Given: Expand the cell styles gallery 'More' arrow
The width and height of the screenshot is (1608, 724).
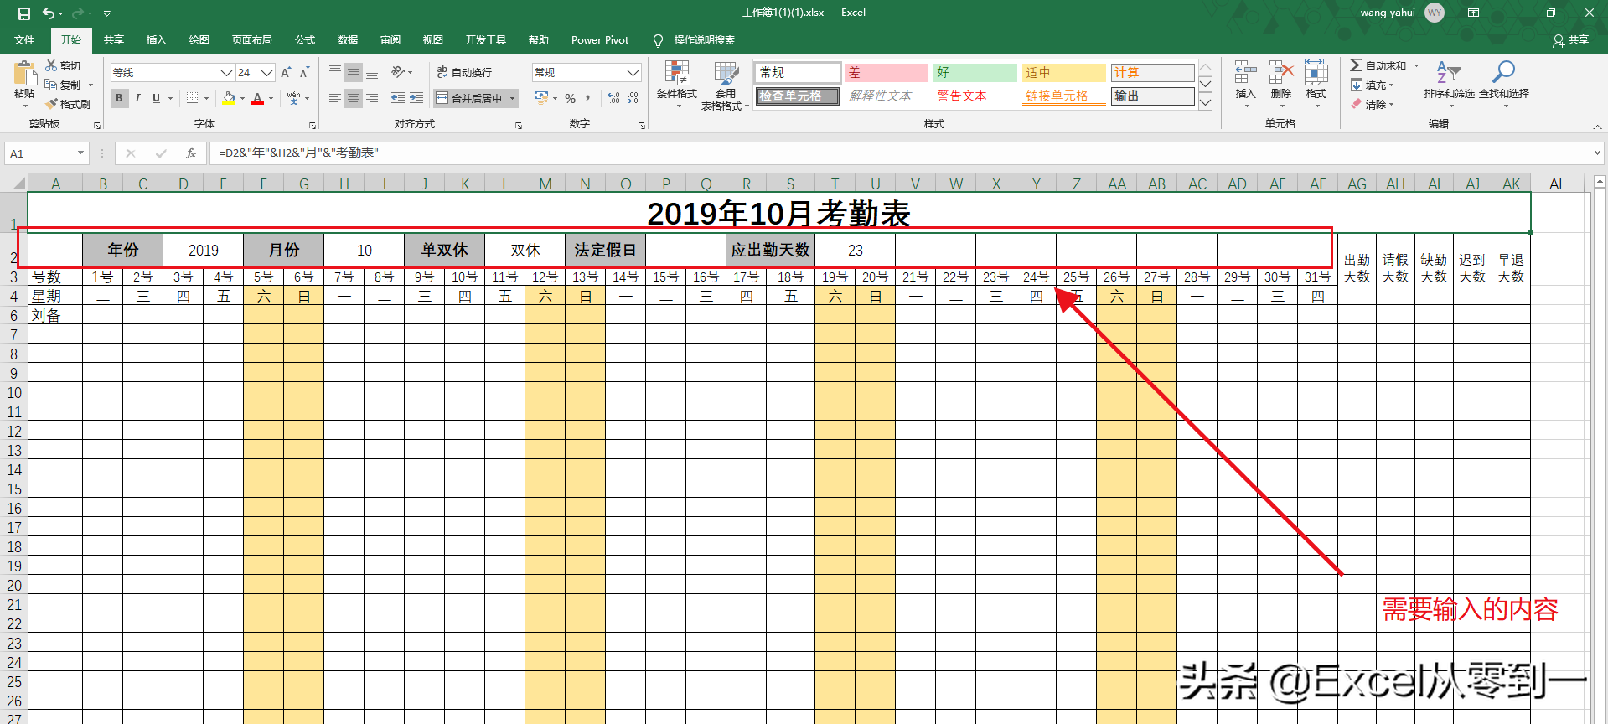Looking at the screenshot, I should (x=1205, y=102).
